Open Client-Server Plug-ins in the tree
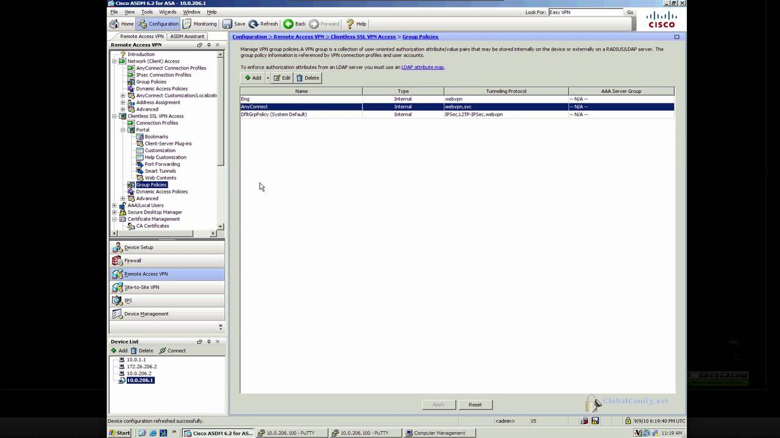This screenshot has width=780, height=438. tap(168, 144)
